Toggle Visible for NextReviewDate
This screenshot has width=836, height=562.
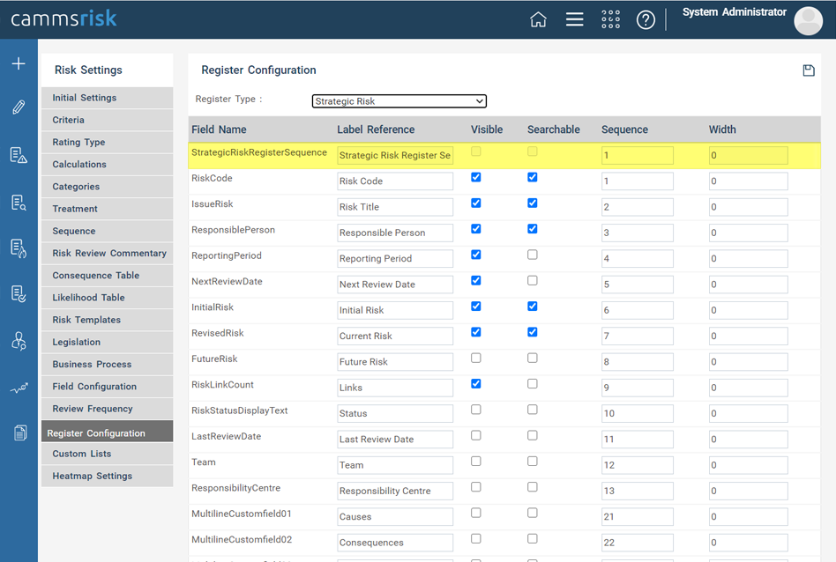[476, 280]
